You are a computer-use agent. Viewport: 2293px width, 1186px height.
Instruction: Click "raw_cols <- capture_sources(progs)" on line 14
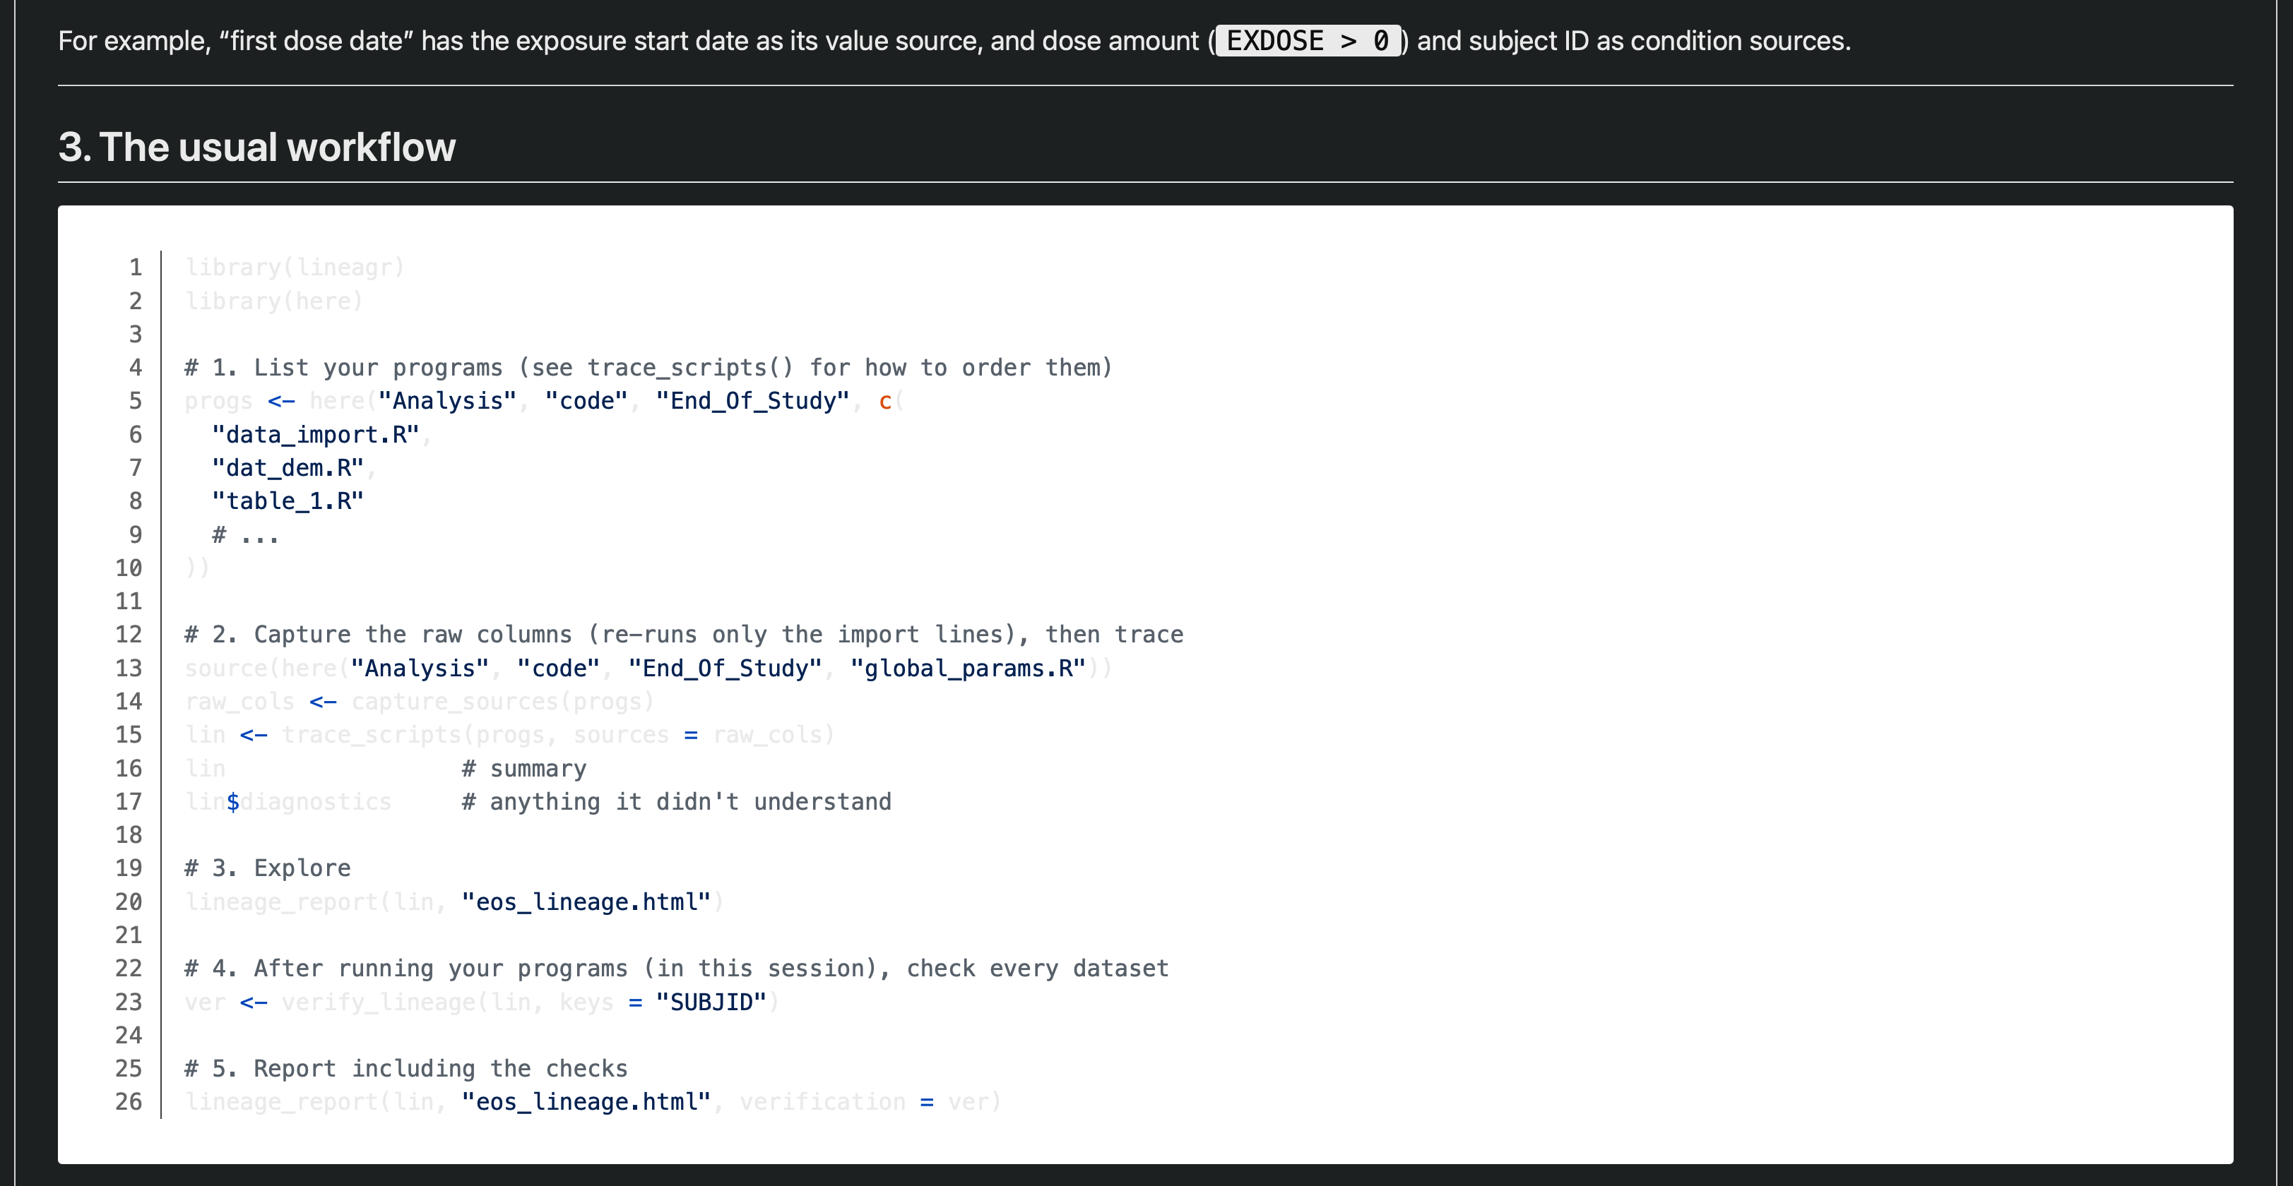(420, 702)
